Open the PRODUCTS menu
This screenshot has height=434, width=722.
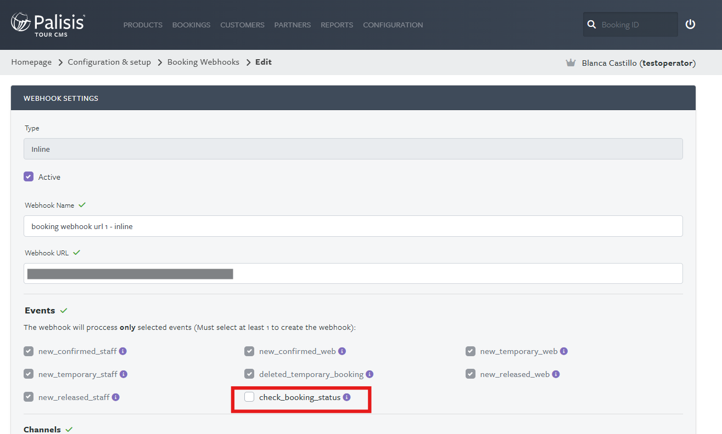tap(143, 25)
